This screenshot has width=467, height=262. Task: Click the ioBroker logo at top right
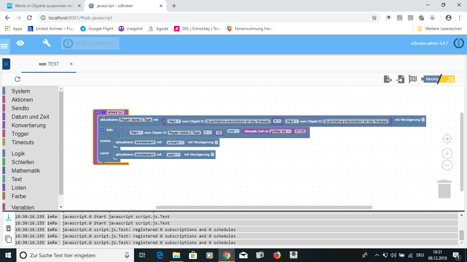point(459,43)
